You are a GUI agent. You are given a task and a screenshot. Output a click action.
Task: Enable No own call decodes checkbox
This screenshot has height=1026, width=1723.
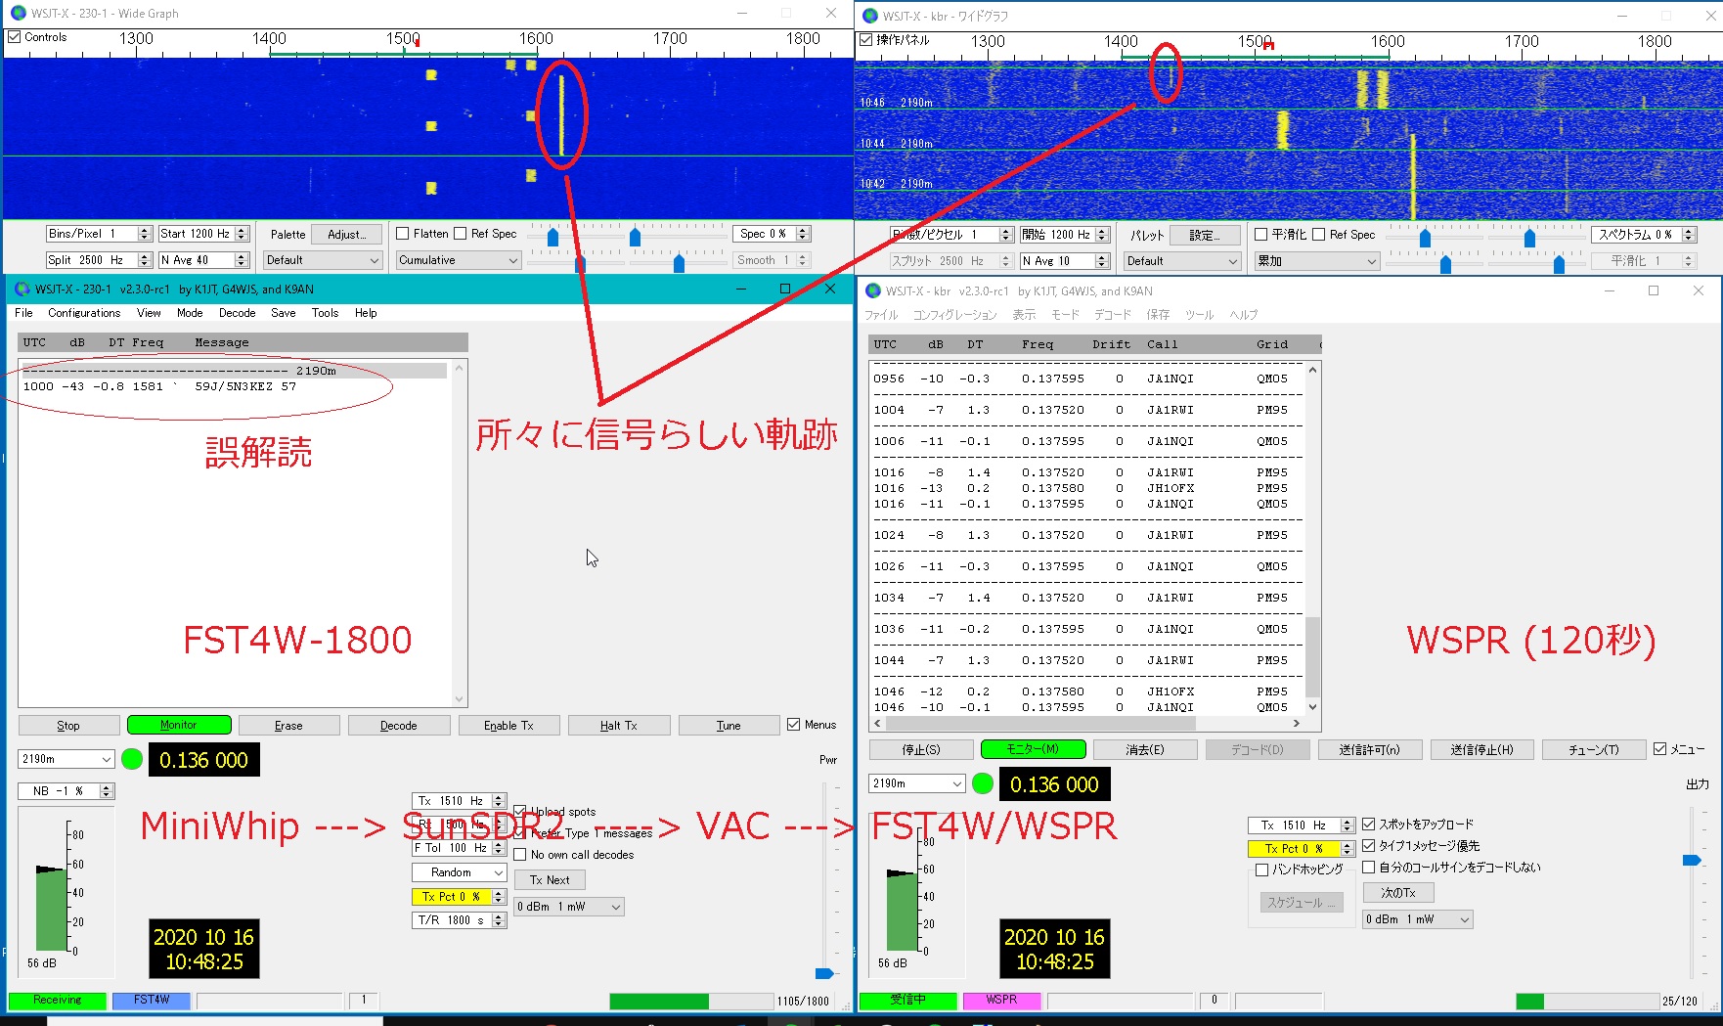(x=520, y=855)
